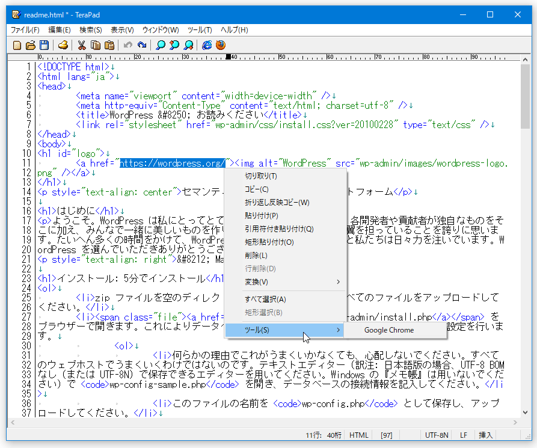Open the 検索(S) menu
This screenshot has height=448, width=537.
91,30
